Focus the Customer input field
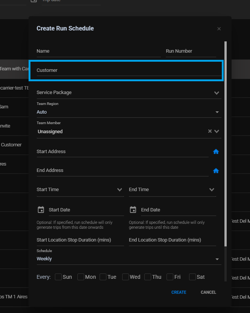The height and width of the screenshot is (313, 250). 129,70
